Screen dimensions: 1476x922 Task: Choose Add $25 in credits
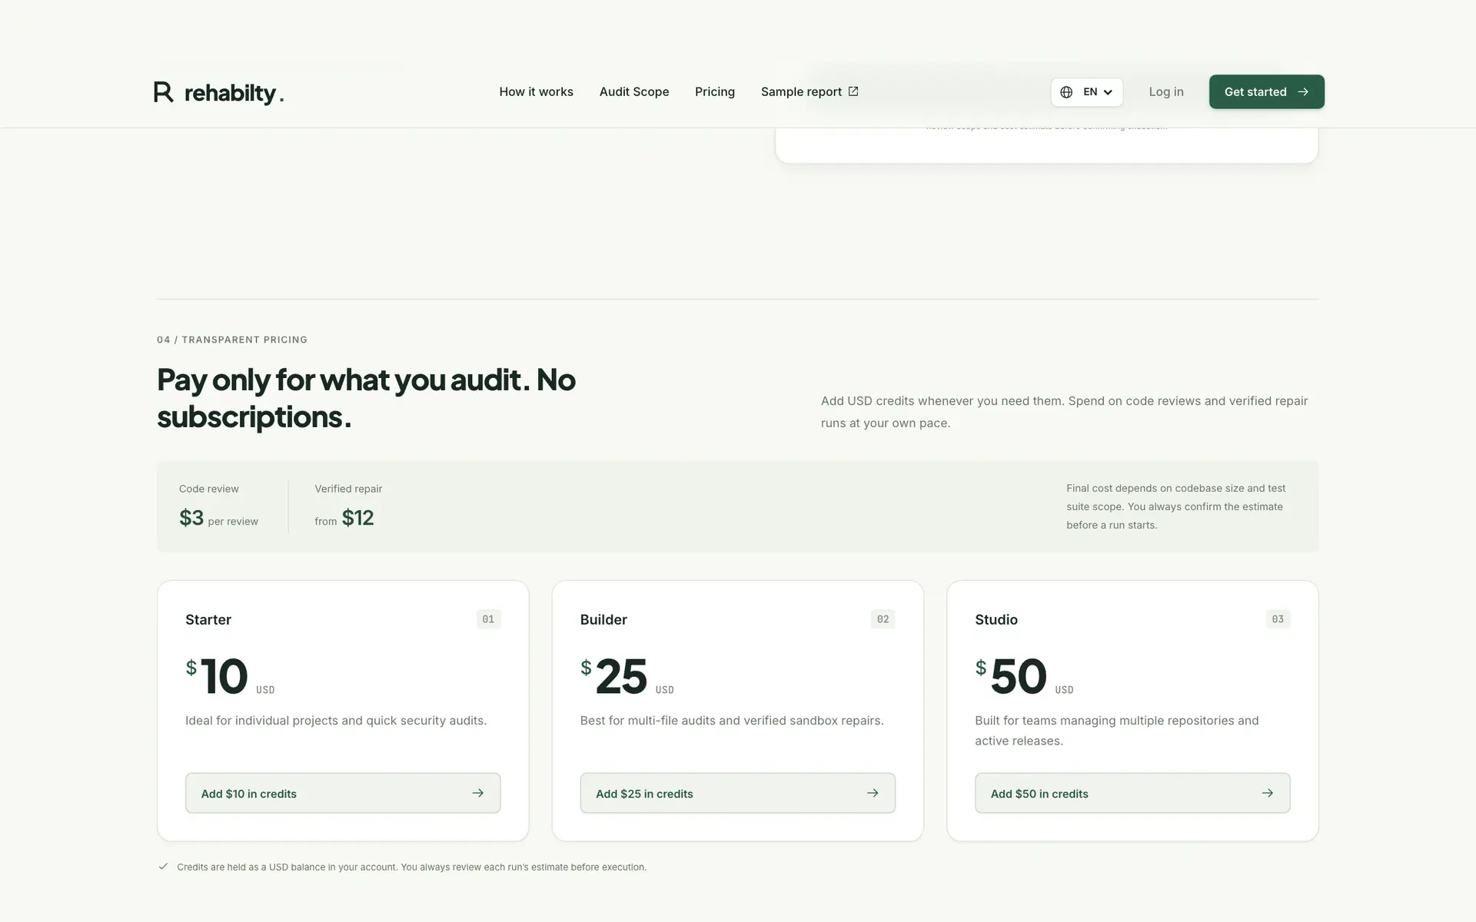[738, 793]
